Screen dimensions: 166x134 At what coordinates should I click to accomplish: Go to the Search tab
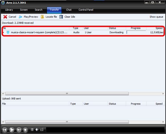pos(38,10)
